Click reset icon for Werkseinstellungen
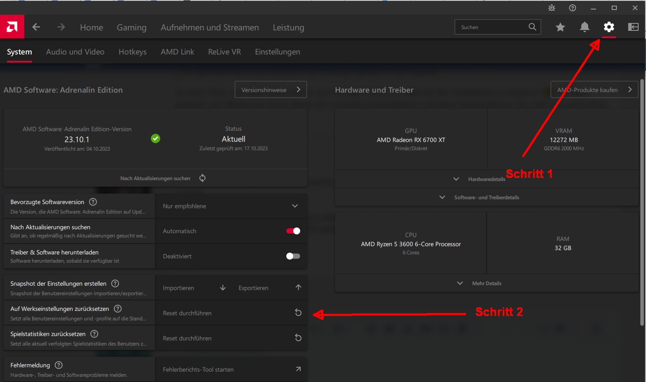Screen dimensions: 646x382 coord(298,313)
